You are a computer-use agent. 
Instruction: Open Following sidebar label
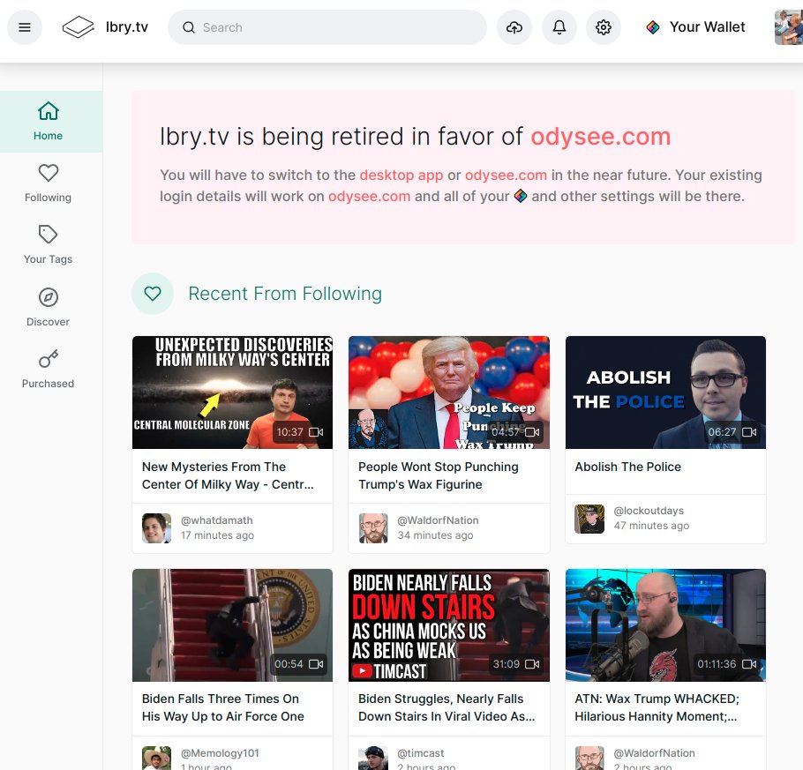coord(49,198)
